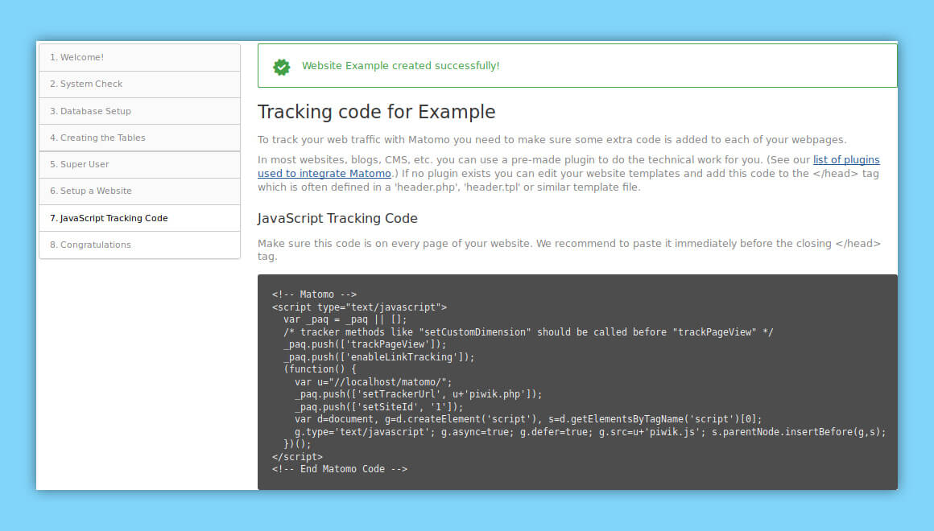Click the 'var d=document' createElement code line
Screen dimensions: 934x531
(x=527, y=419)
